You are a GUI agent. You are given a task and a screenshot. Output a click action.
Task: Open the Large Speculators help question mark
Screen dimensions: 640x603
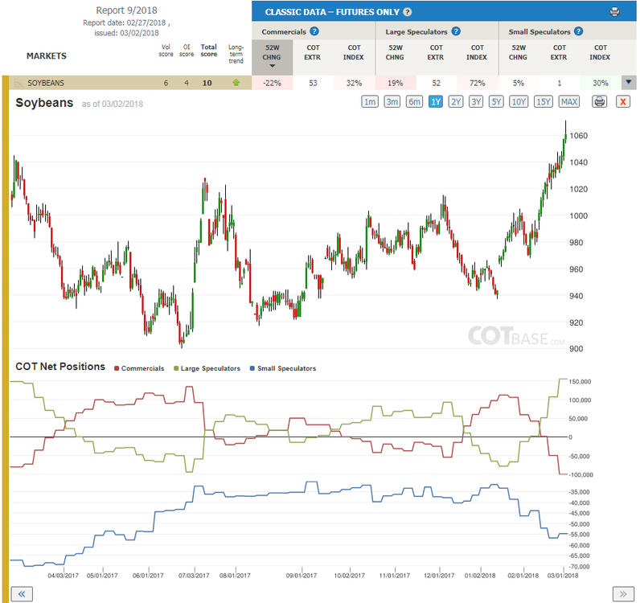pyautogui.click(x=457, y=31)
